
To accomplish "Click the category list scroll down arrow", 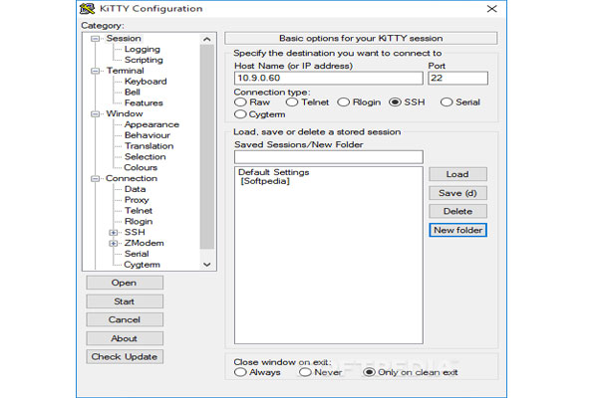I will 207,265.
